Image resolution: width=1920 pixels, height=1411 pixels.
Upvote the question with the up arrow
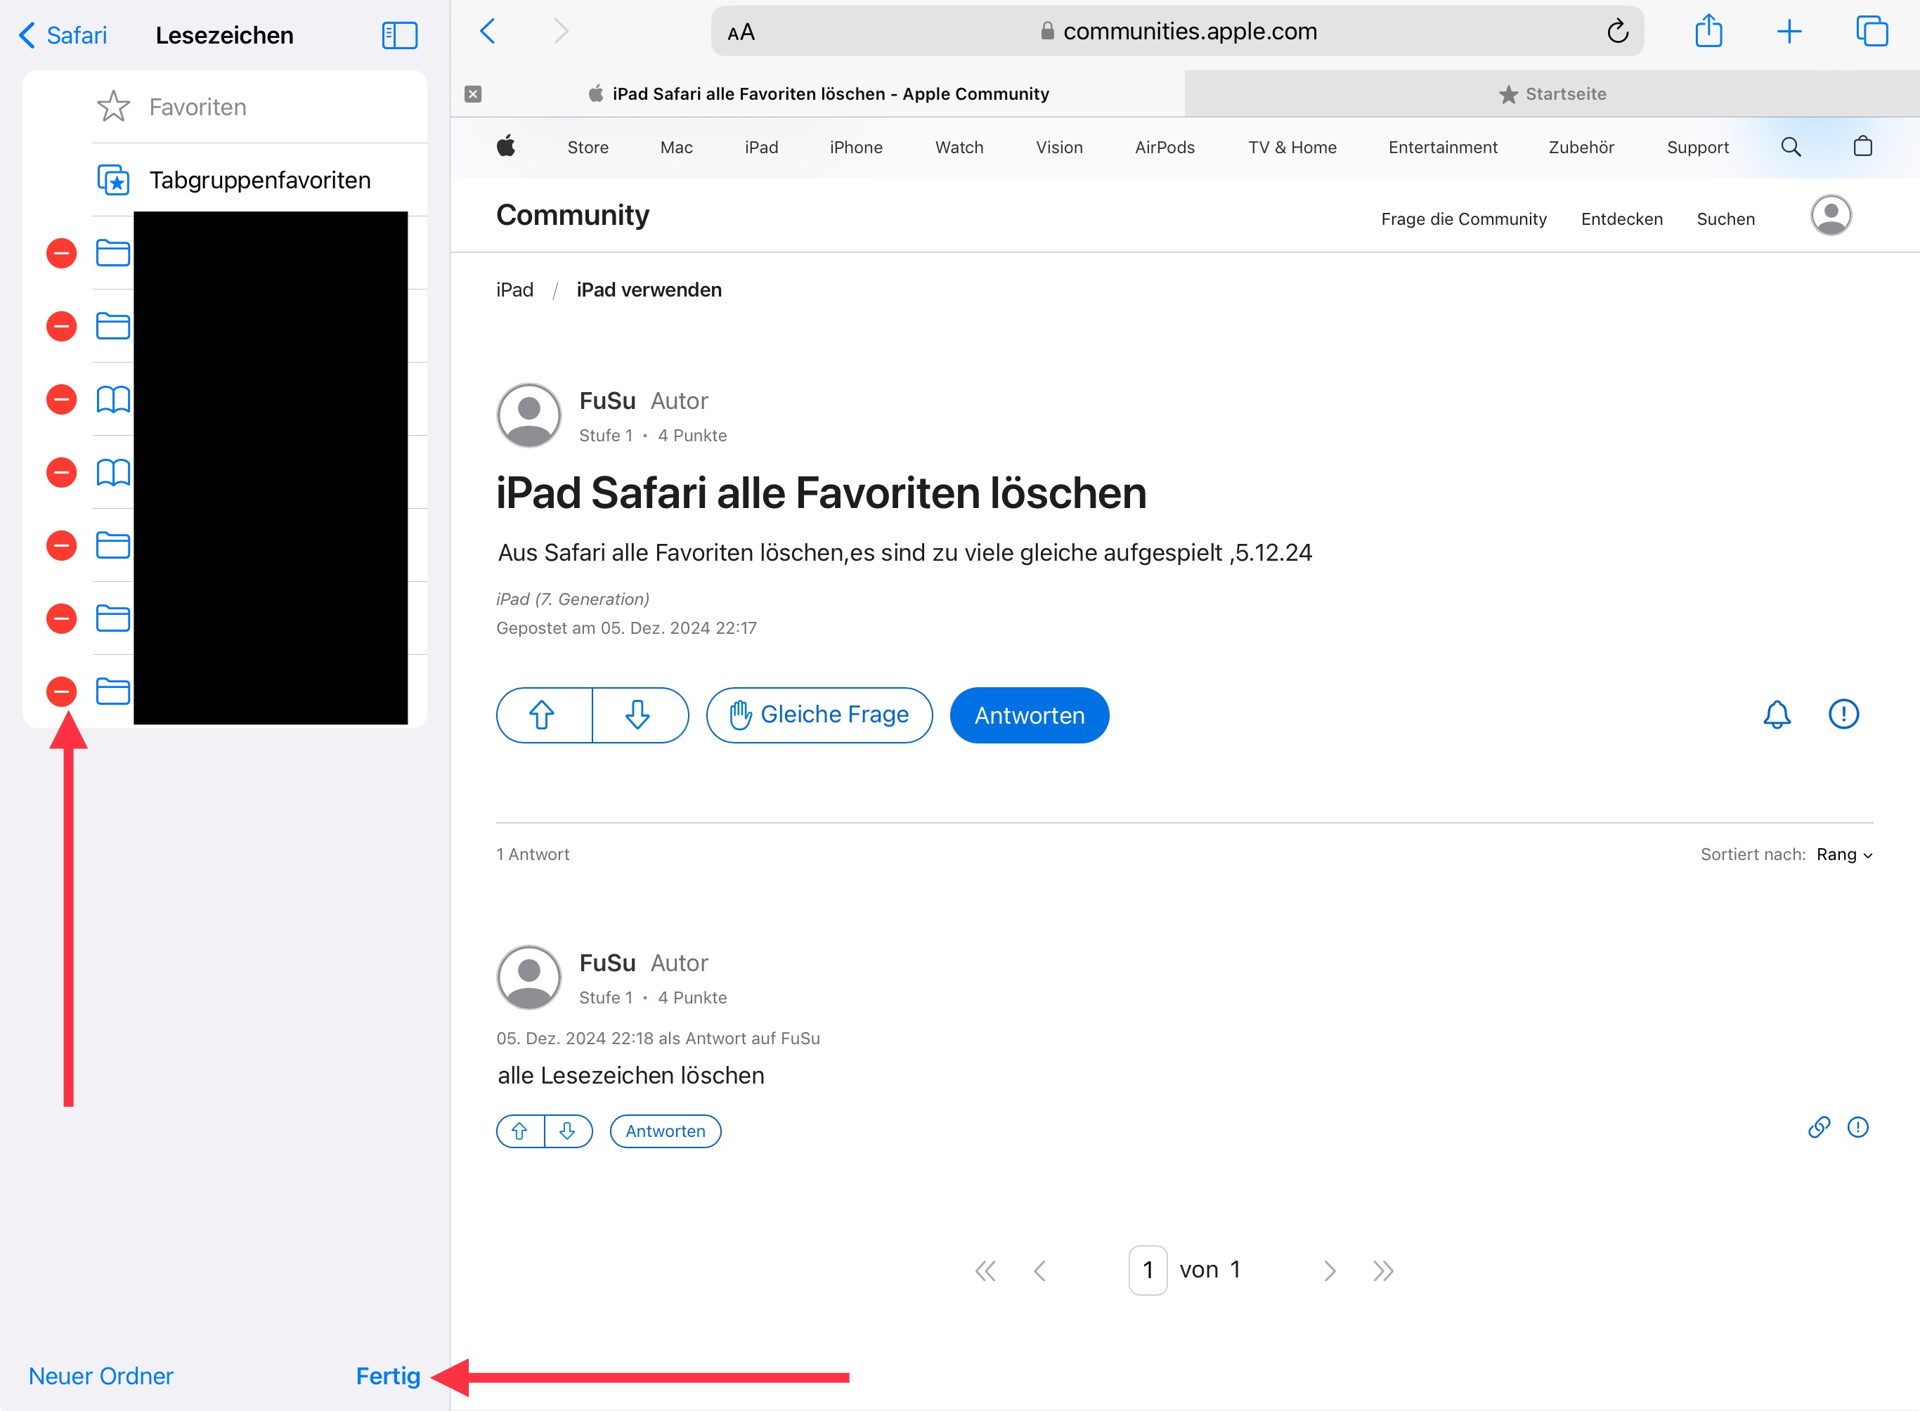(x=543, y=715)
